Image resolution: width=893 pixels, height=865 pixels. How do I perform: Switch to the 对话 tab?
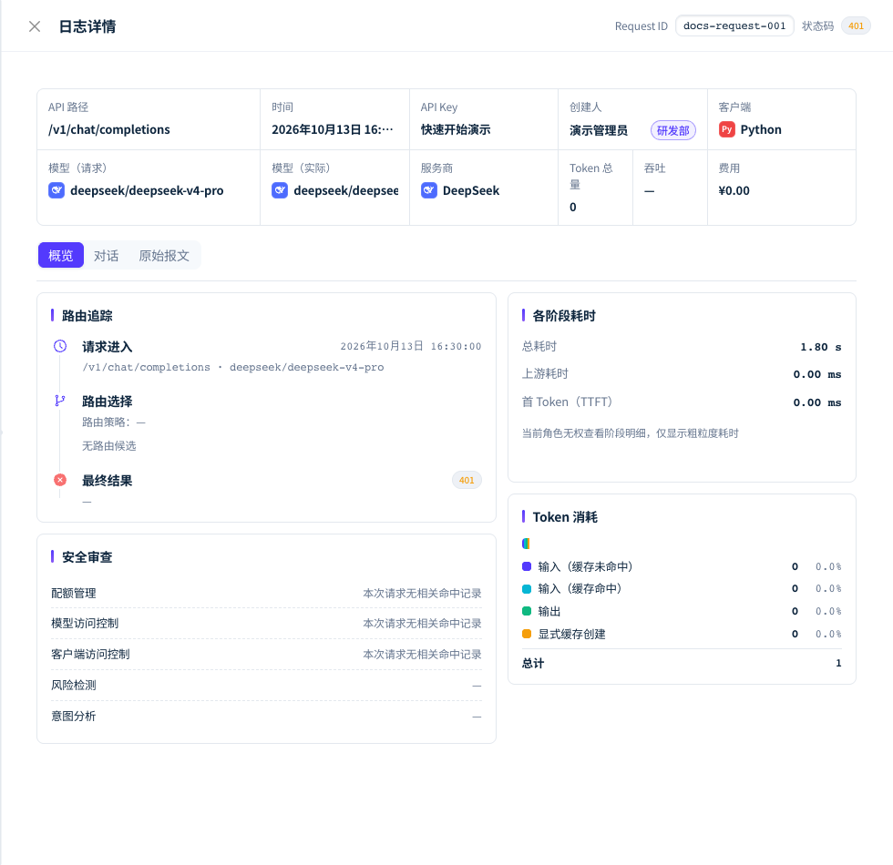pyautogui.click(x=106, y=256)
